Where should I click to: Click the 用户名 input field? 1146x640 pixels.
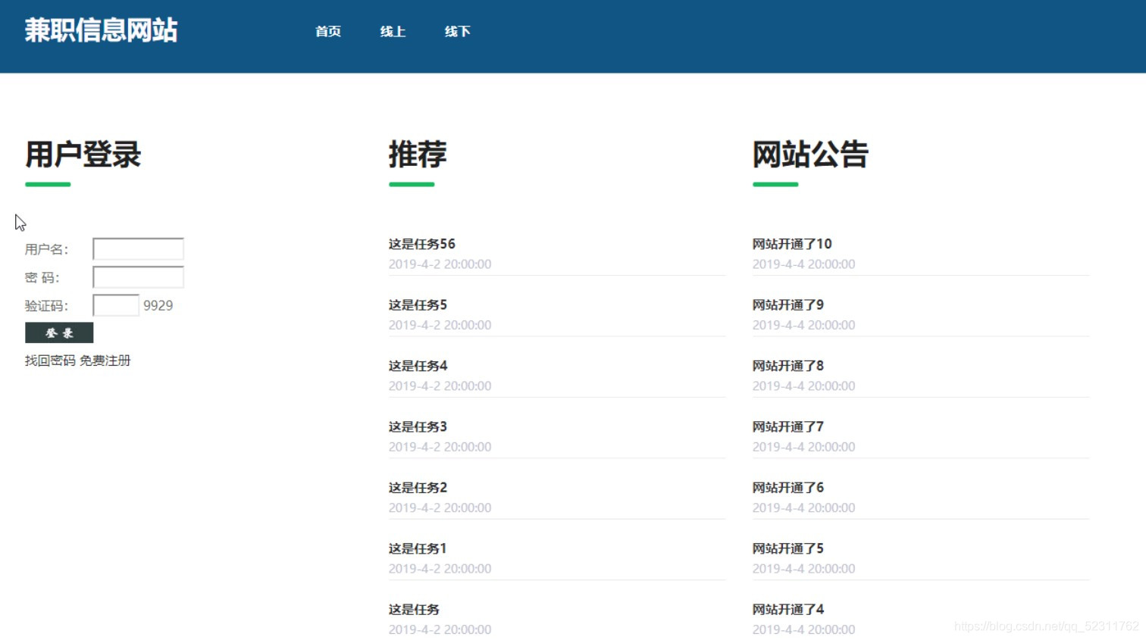point(137,248)
